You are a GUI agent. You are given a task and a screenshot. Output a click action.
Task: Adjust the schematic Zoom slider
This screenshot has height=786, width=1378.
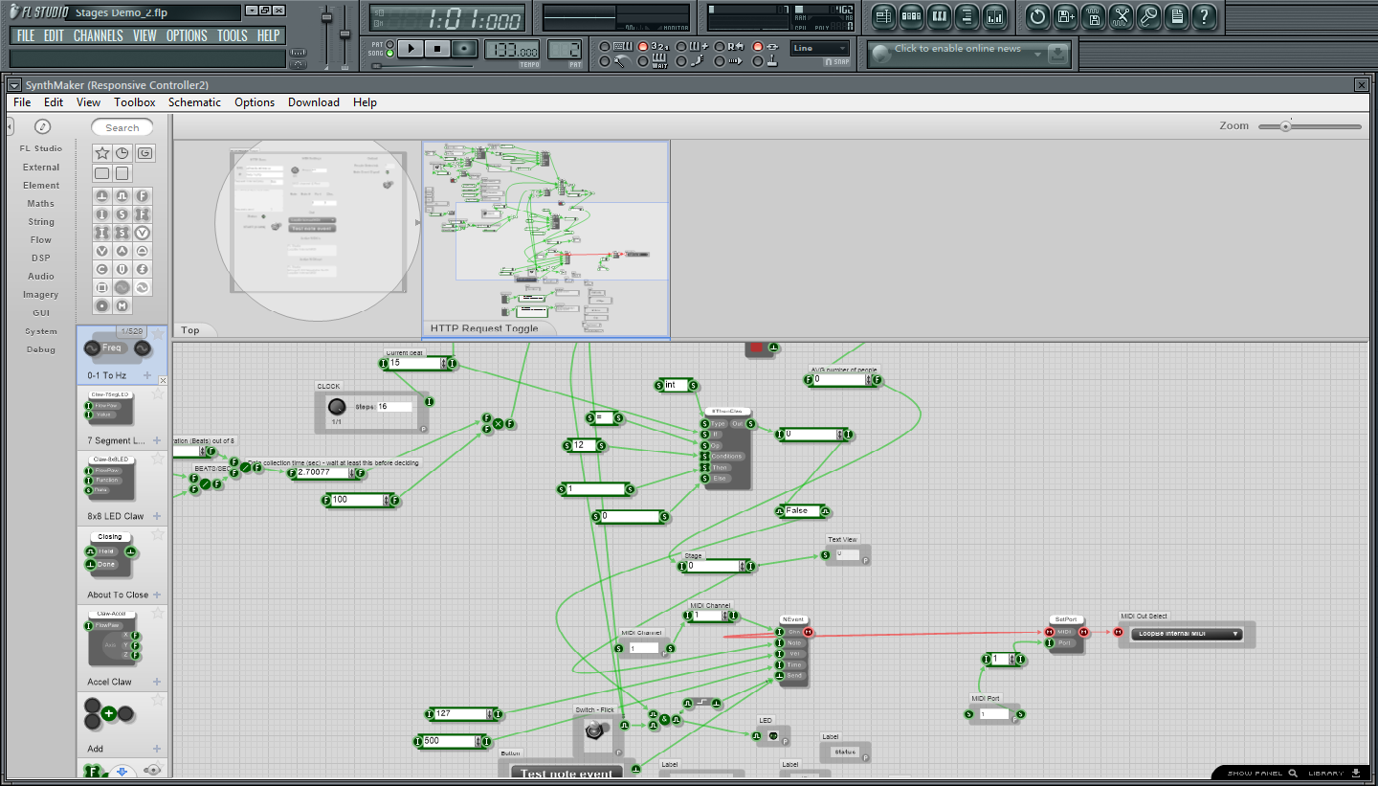[1286, 126]
